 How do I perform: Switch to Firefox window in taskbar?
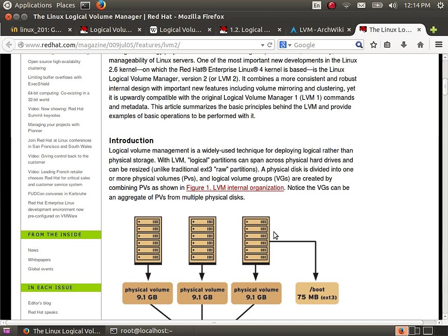click(62, 331)
